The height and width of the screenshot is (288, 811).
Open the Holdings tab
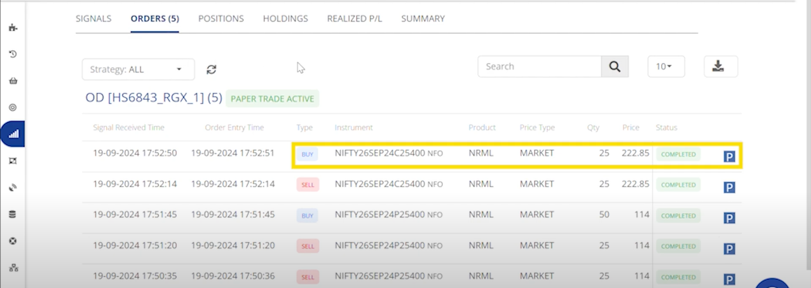click(285, 18)
